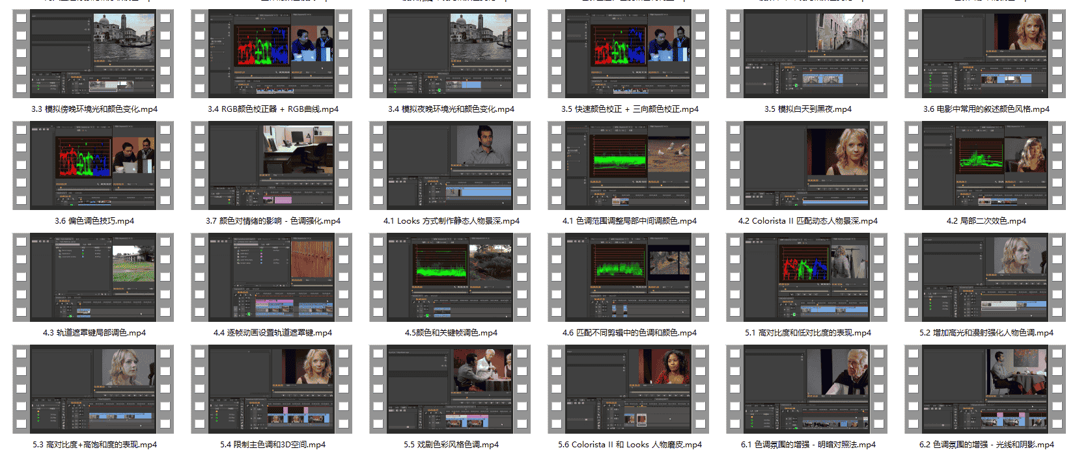Click the thumbnail of 3.4 模拟夜晚环境光和颜色变化.mp4
Screen dimensions: 1075x461
[450, 54]
